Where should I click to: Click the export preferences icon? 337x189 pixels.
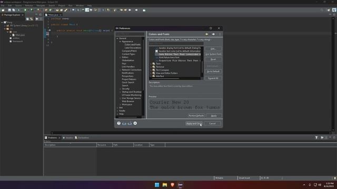tap(130, 123)
